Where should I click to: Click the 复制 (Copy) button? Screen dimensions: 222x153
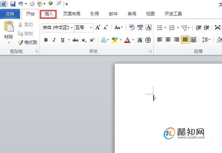click(25, 33)
